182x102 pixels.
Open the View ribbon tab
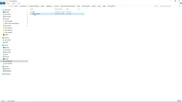19,3
